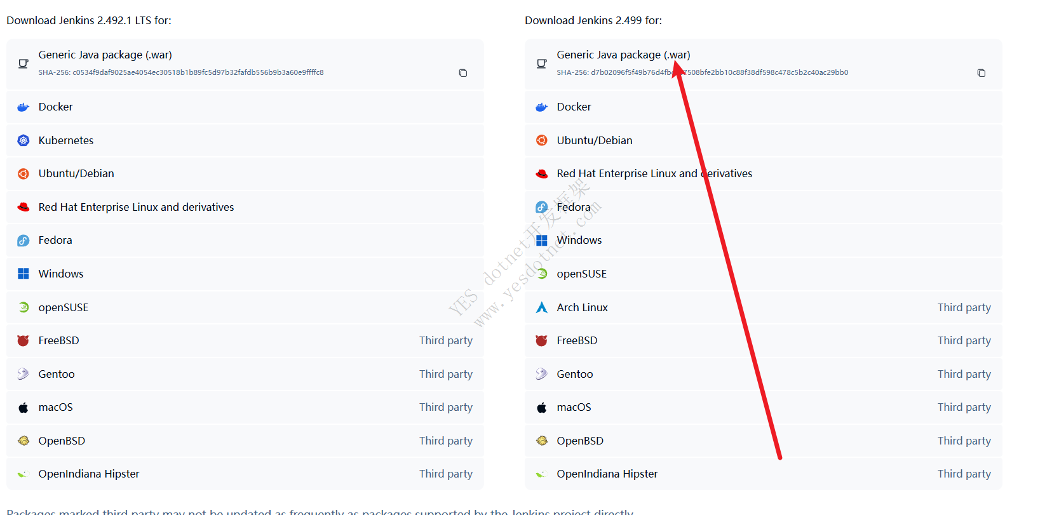
Task: Click the Docker whale icon under Jenkins 2.499
Action: click(x=542, y=107)
